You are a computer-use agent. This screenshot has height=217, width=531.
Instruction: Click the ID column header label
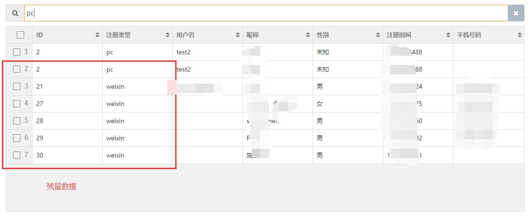tap(39, 35)
